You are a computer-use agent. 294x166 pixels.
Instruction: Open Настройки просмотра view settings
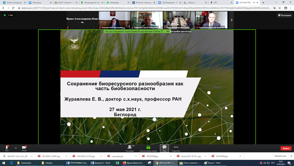180,31
